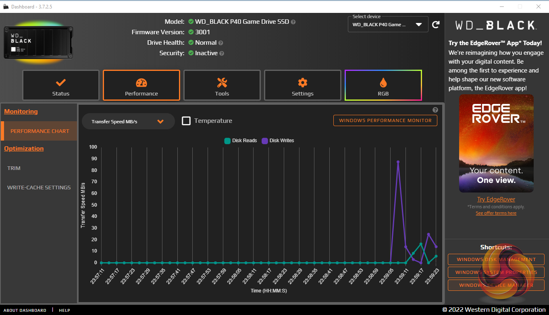Click help icon beside Drive Health
Screen dimensions: 549x315
221,43
